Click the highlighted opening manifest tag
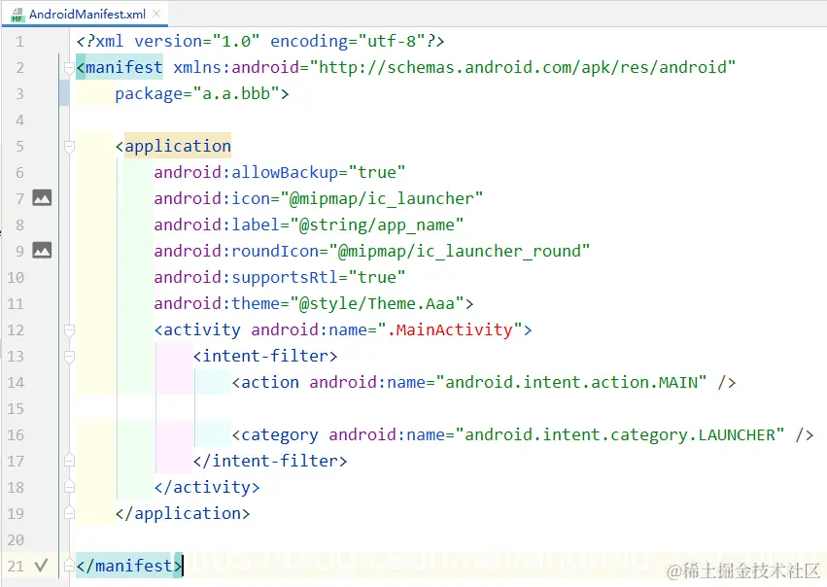This screenshot has height=587, width=827. [120, 67]
